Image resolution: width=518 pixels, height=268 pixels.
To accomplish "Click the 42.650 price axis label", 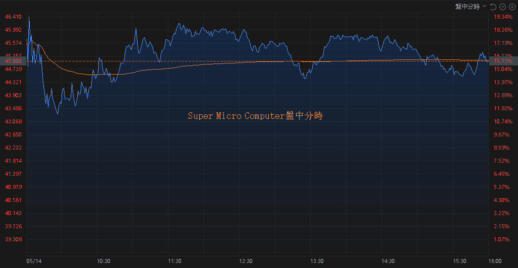I will click(x=13, y=135).
